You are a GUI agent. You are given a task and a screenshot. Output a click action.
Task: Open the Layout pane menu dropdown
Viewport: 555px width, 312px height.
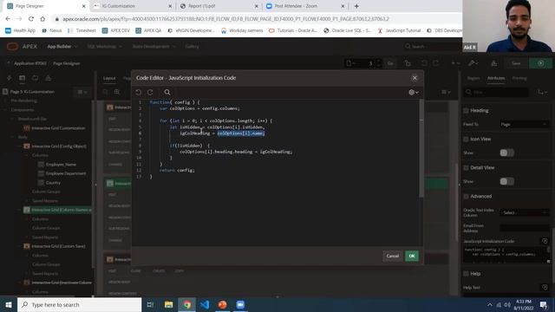tap(446, 92)
